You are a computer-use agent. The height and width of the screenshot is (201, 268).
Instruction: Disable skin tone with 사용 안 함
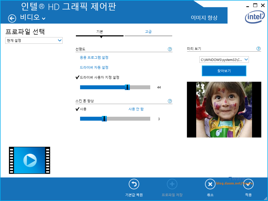click(x=136, y=109)
